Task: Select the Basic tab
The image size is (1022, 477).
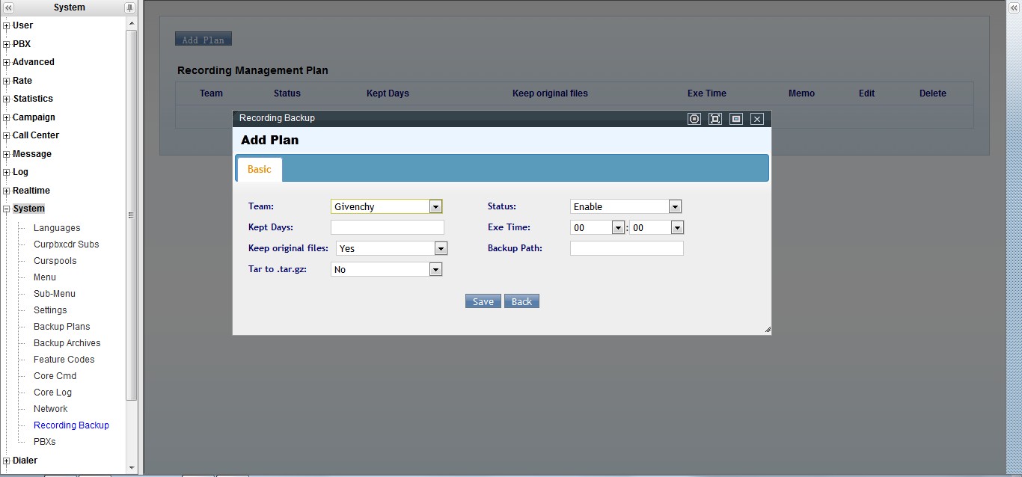Action: pos(260,170)
